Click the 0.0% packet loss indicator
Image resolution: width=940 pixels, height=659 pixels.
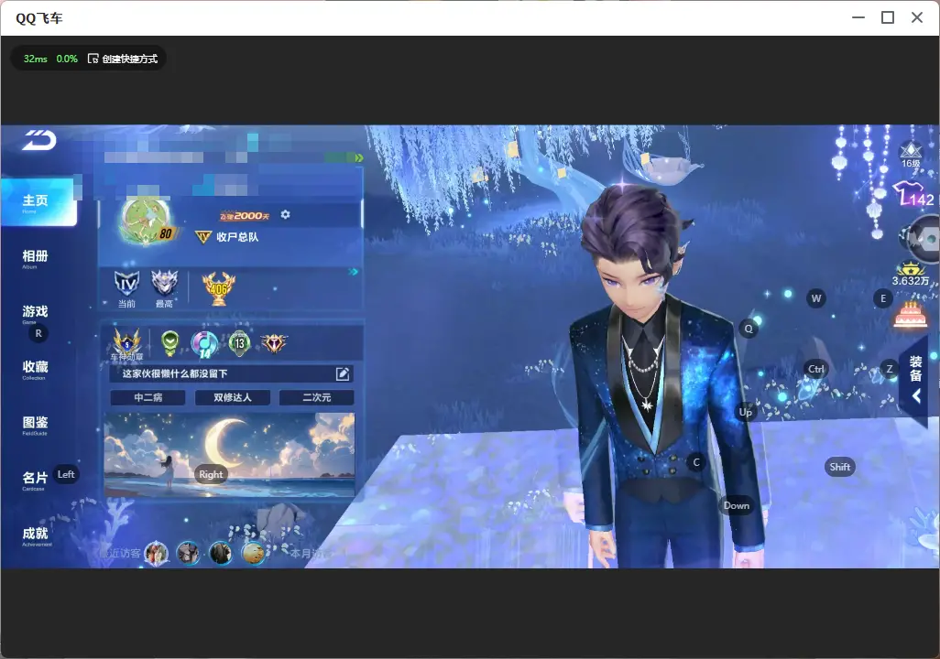(x=67, y=59)
